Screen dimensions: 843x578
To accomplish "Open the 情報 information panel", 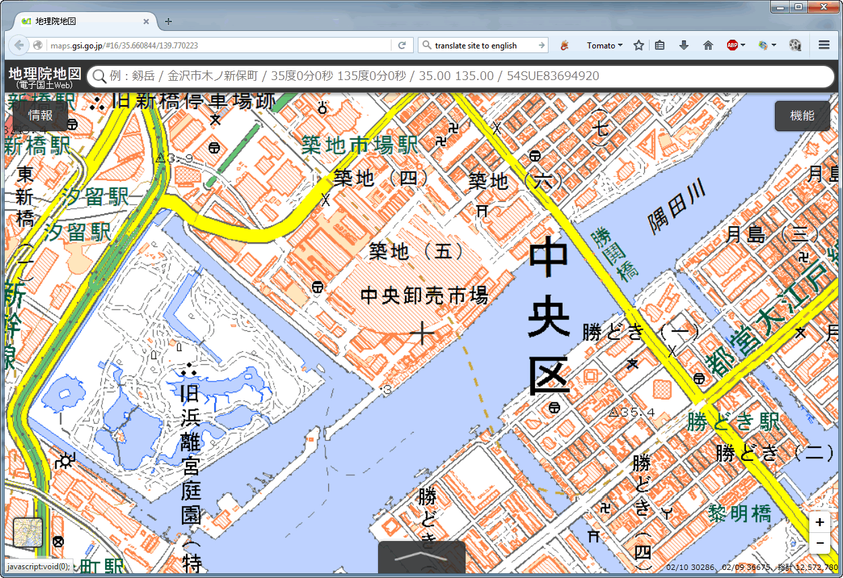I will coord(40,116).
